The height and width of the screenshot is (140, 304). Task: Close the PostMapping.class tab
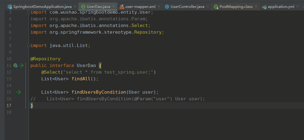[x=256, y=7]
